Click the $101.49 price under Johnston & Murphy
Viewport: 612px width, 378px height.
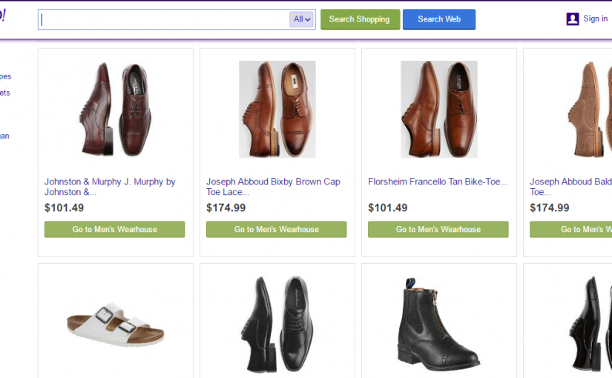point(64,208)
